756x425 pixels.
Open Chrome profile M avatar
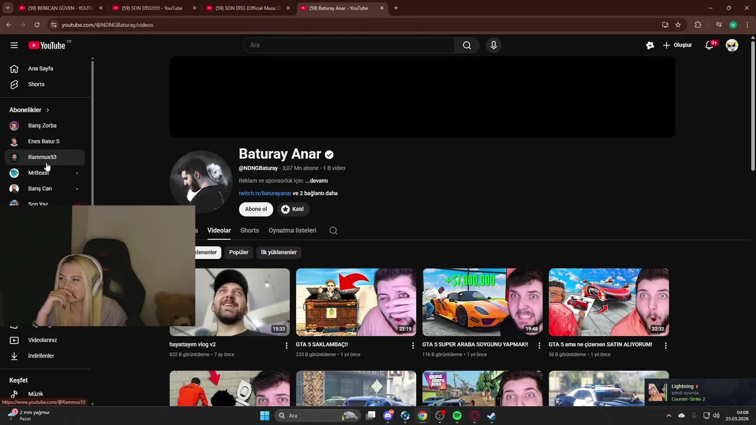[x=733, y=25]
